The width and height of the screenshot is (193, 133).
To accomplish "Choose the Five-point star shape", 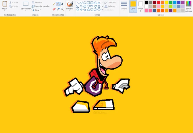I will pos(85,10).
